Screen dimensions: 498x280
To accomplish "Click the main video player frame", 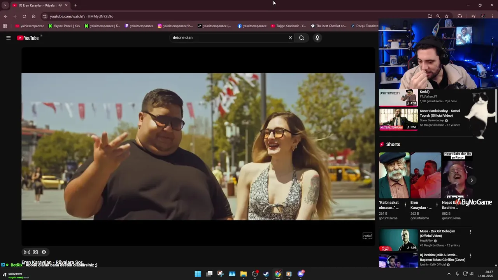I will (198, 146).
